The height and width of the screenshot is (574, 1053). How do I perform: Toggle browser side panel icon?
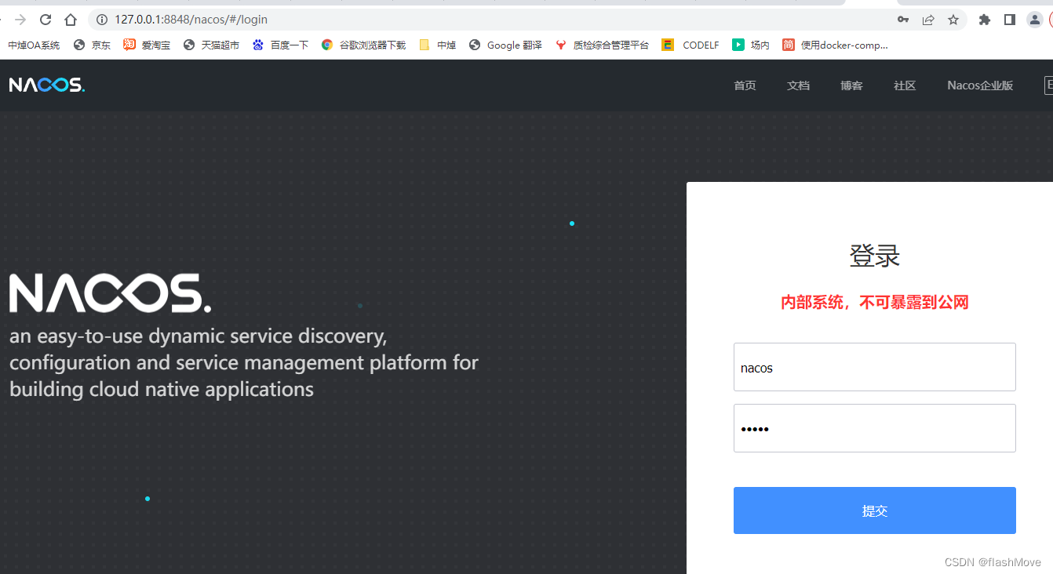click(x=1010, y=20)
